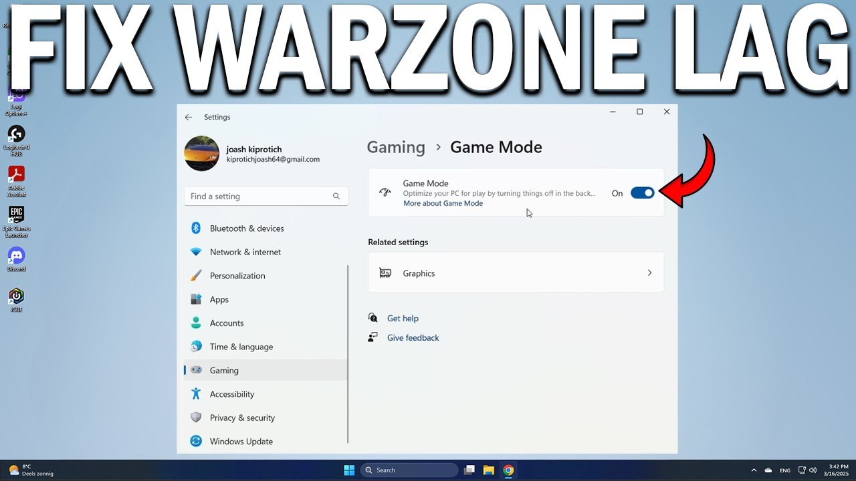This screenshot has height=481, width=856.
Task: Show hidden tray icons chevron
Action: point(754,470)
